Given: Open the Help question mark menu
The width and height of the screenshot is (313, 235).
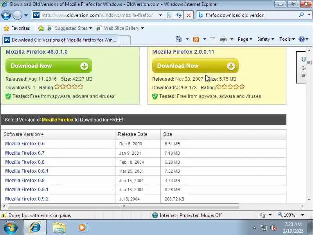Looking at the screenshot, I should [304, 39].
